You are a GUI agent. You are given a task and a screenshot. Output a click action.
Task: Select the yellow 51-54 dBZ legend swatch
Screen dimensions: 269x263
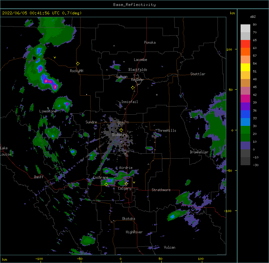tap(245, 67)
